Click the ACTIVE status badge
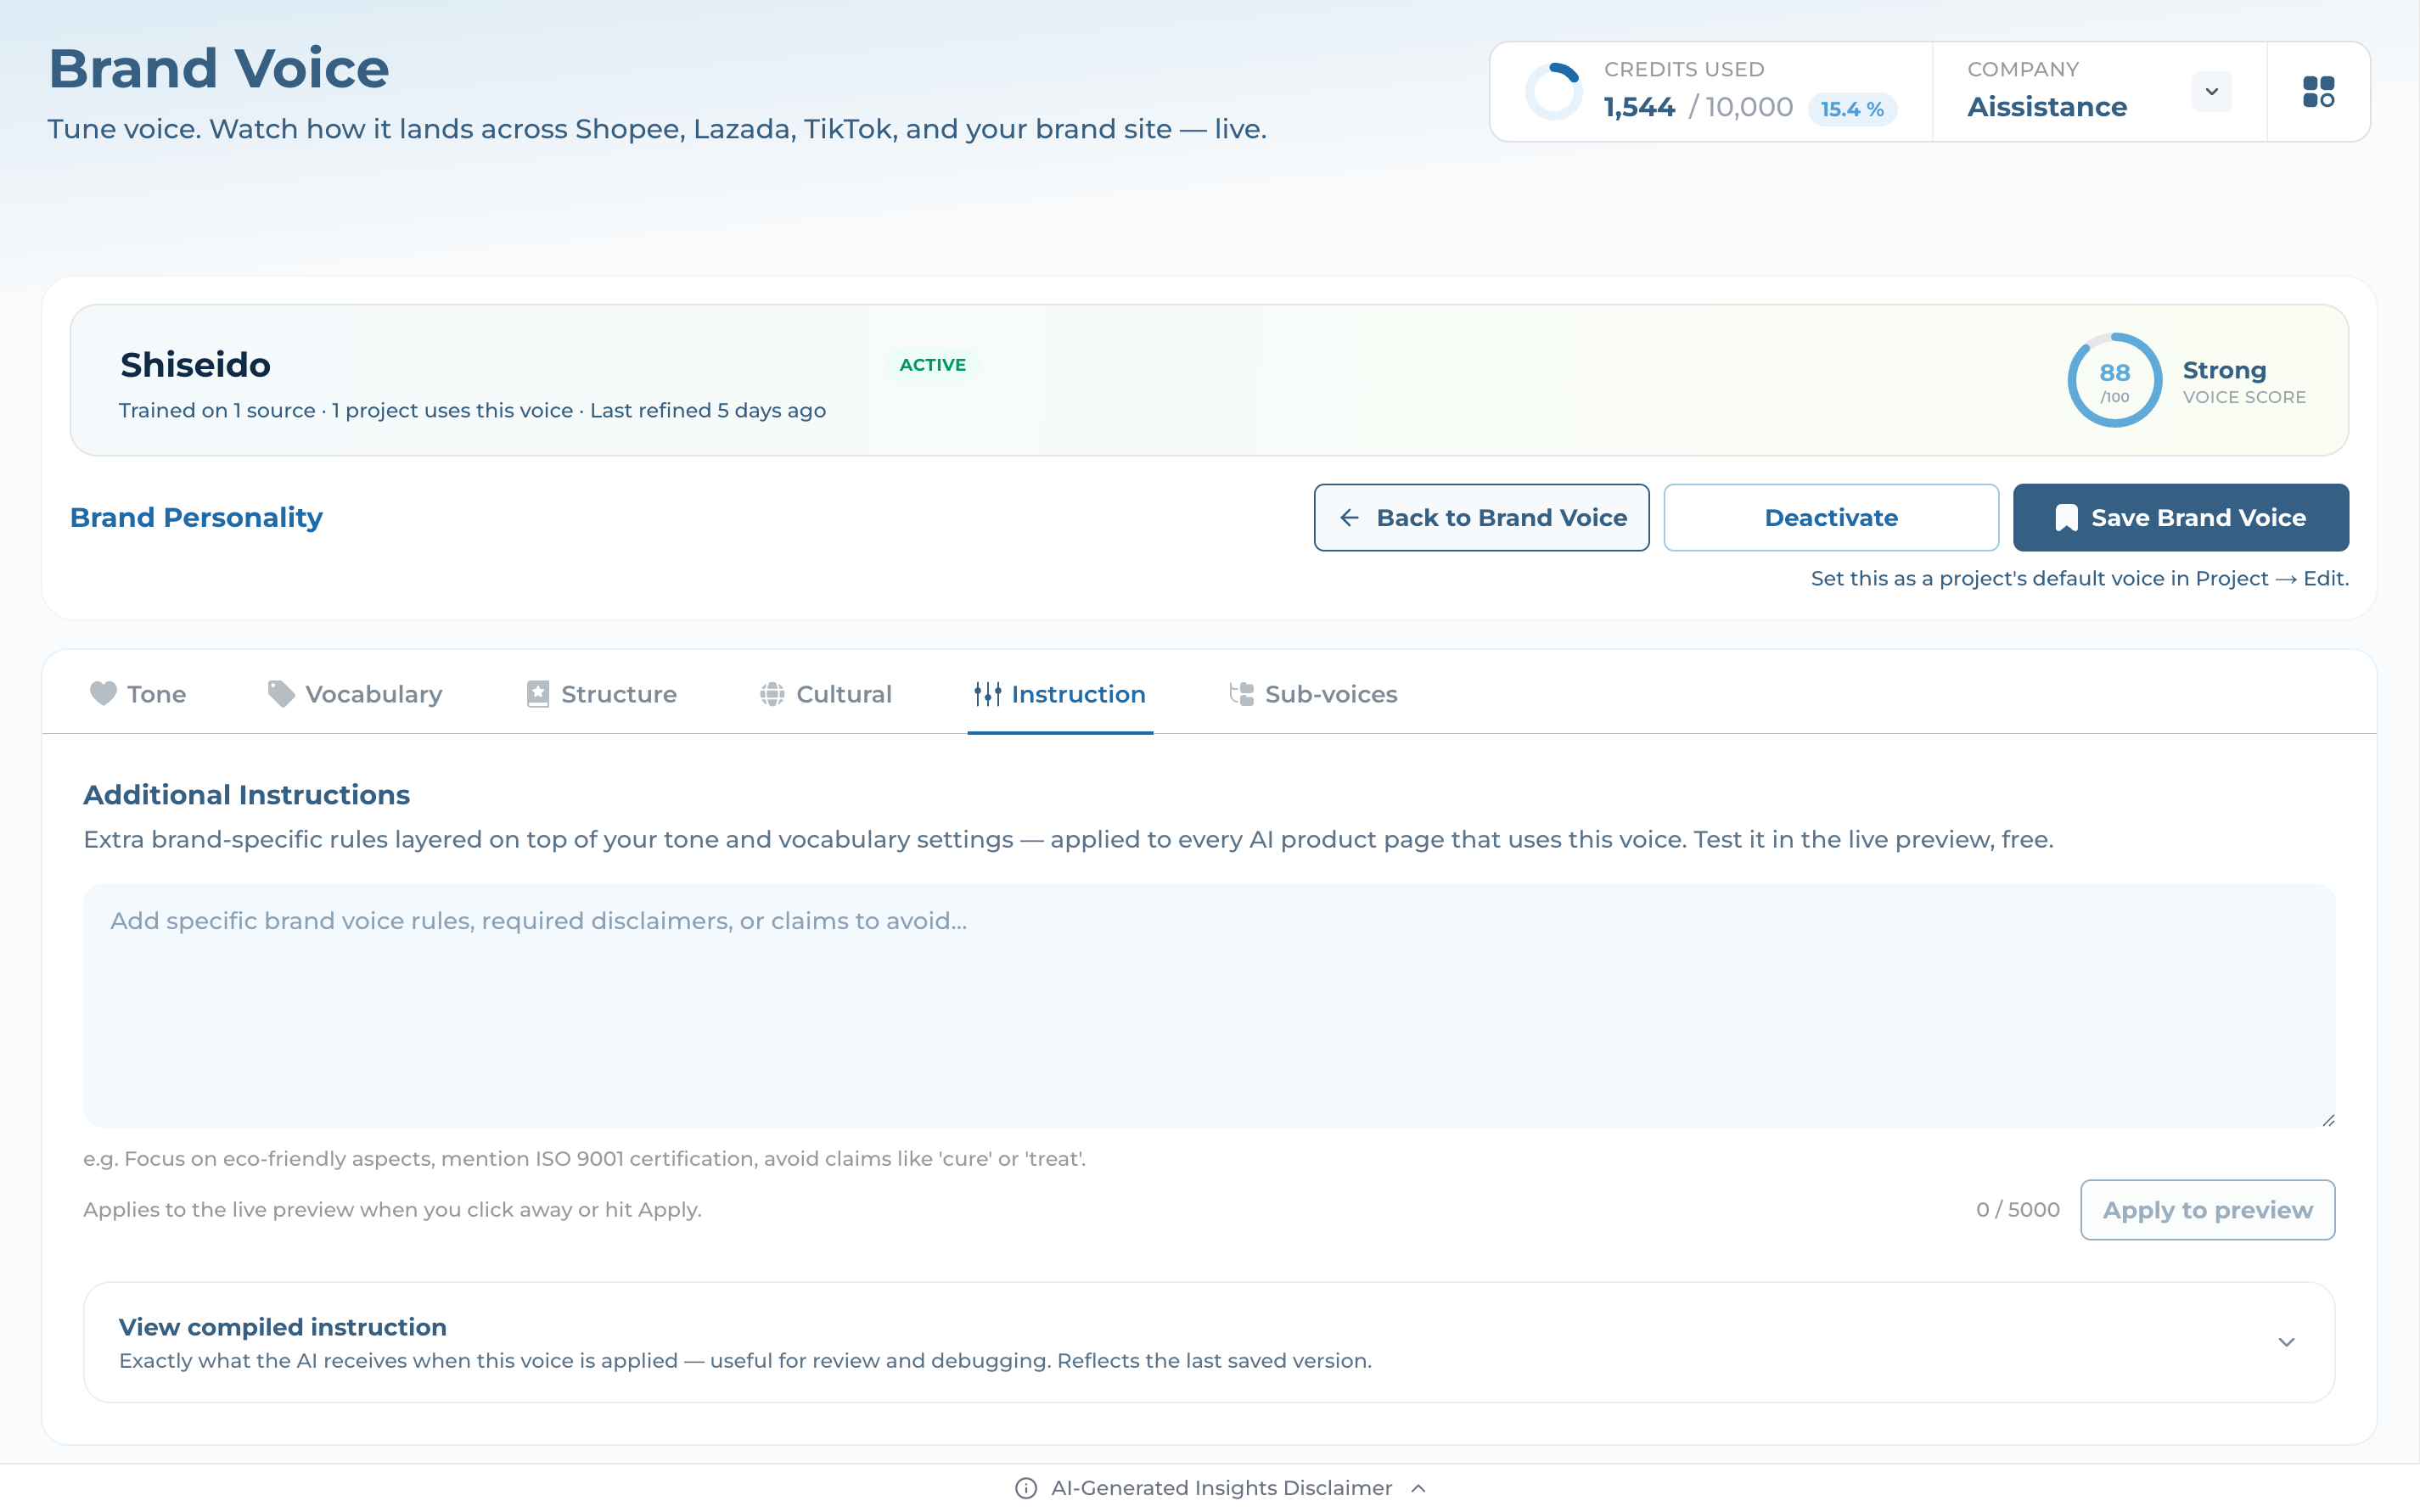This screenshot has height=1512, width=2420. click(932, 365)
